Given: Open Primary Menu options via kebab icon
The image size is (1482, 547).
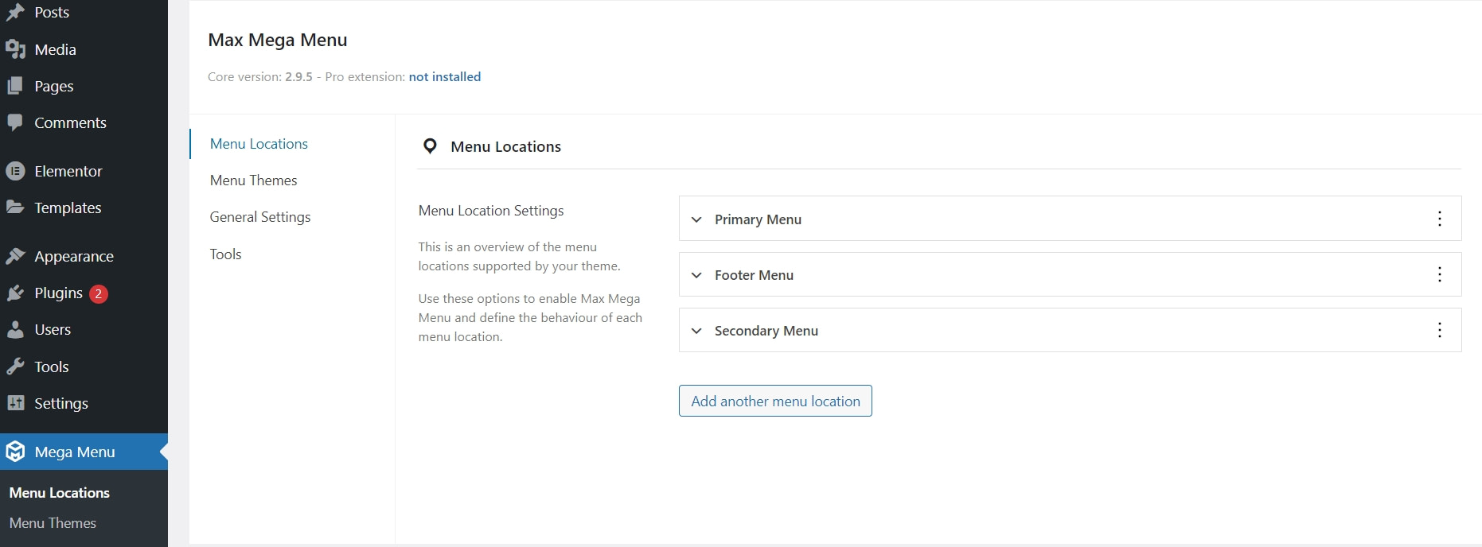Looking at the screenshot, I should pyautogui.click(x=1439, y=219).
